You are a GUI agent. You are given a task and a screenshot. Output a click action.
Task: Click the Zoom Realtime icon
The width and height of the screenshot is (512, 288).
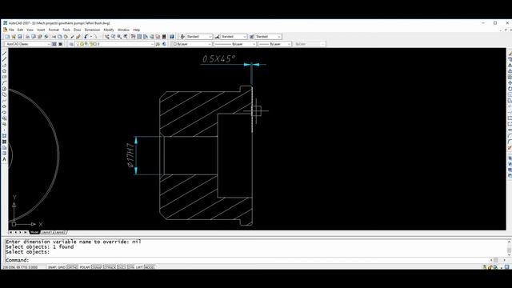113,37
